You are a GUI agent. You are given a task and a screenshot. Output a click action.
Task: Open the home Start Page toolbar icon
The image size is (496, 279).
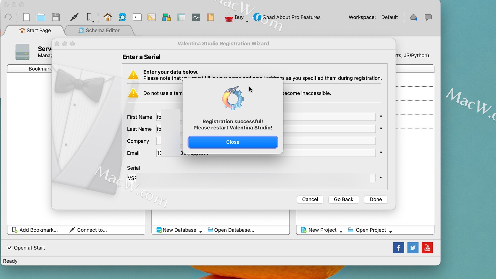(x=108, y=17)
